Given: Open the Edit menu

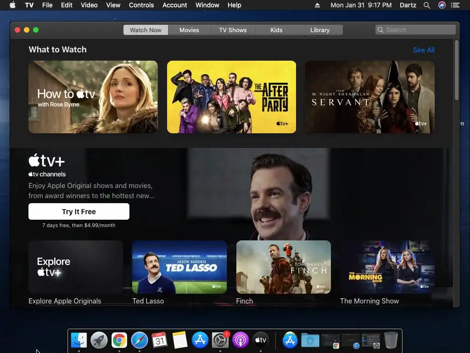Looking at the screenshot, I should (67, 5).
